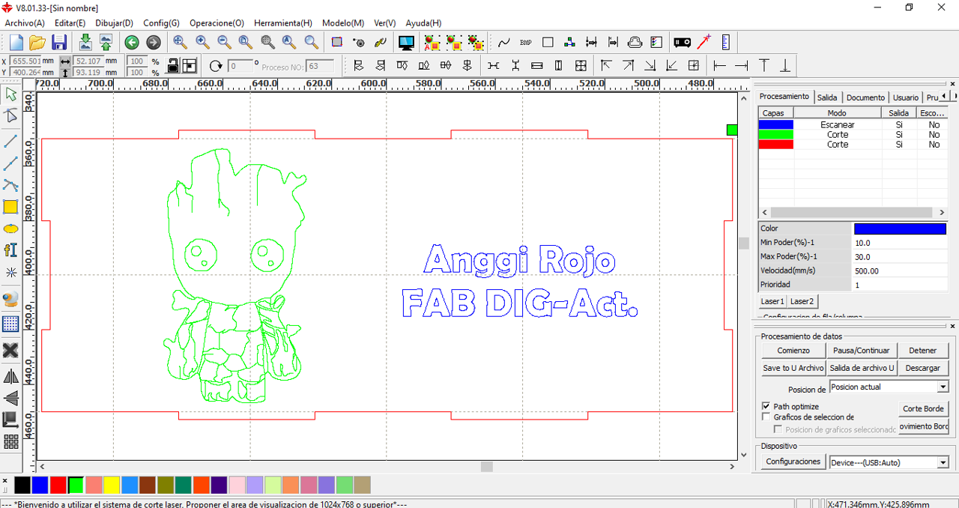Click the Velocidad value 500.00
Screen dimensions: 959x508
899,270
